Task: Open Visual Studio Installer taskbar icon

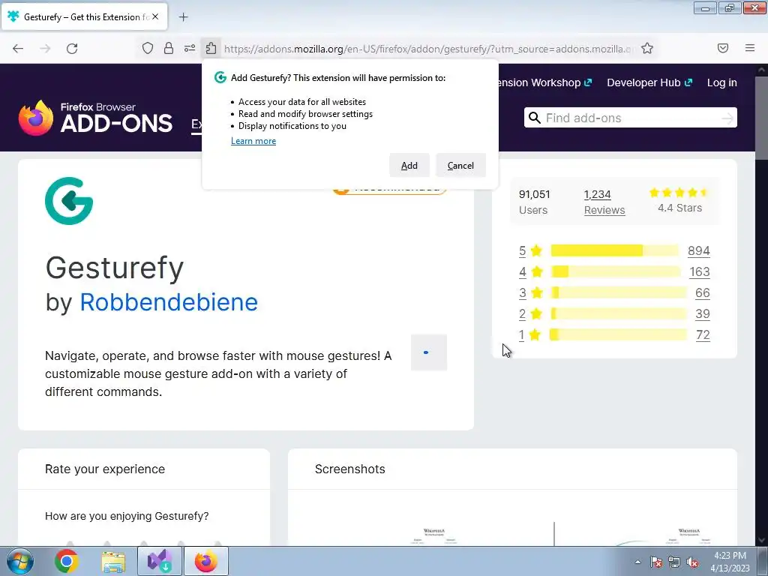Action: pyautogui.click(x=160, y=561)
